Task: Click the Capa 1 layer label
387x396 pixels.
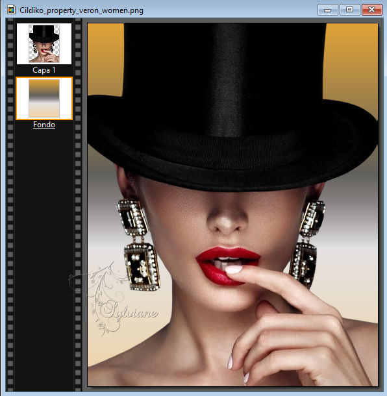Action: (x=44, y=70)
